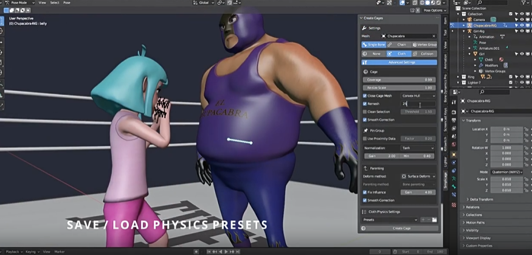The width and height of the screenshot is (532, 255).
Task: Toggle the Use Proximity Data checkbox
Action: [x=365, y=139]
